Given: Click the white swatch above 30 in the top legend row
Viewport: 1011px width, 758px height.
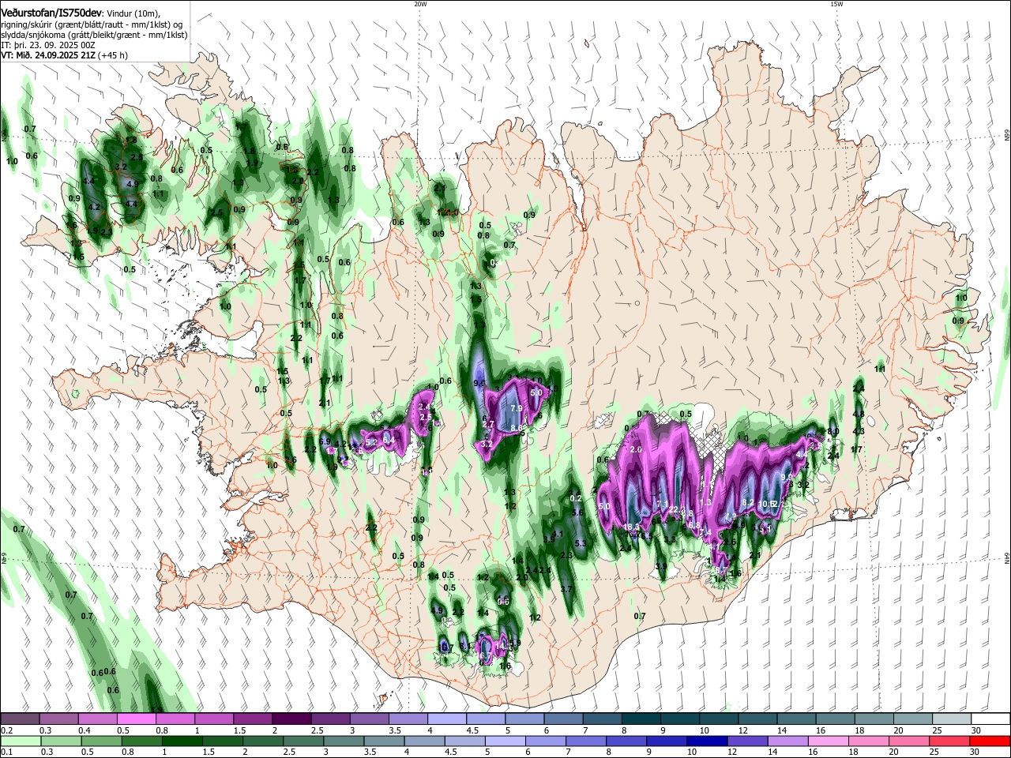Looking at the screenshot, I should (990, 719).
